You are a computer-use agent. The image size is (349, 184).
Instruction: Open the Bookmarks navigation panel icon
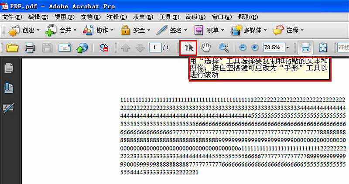click(9, 88)
